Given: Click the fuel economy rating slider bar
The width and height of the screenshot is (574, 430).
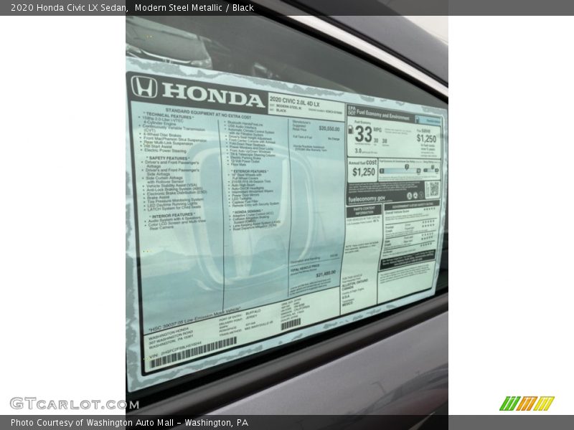Looking at the screenshot, I should point(400,171).
